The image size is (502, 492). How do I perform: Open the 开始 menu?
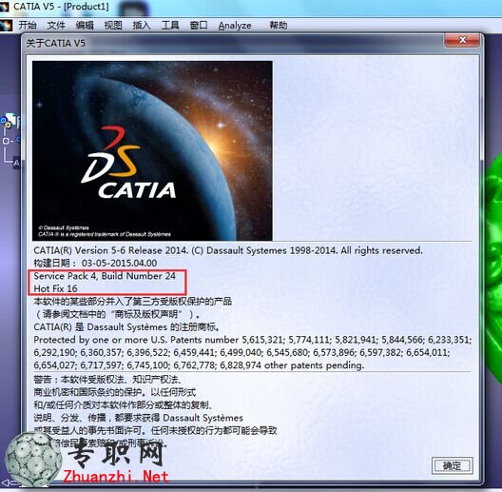(x=28, y=26)
